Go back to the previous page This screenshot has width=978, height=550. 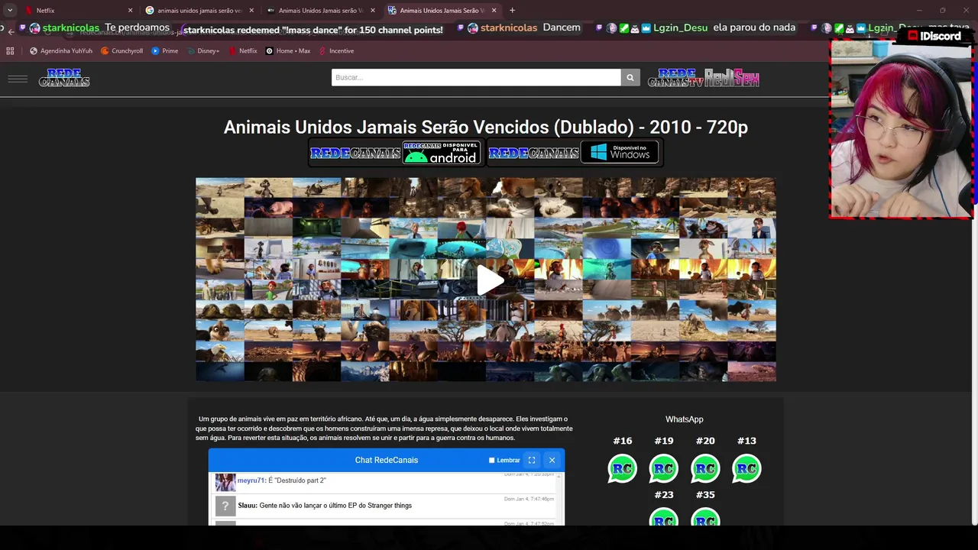tap(11, 31)
